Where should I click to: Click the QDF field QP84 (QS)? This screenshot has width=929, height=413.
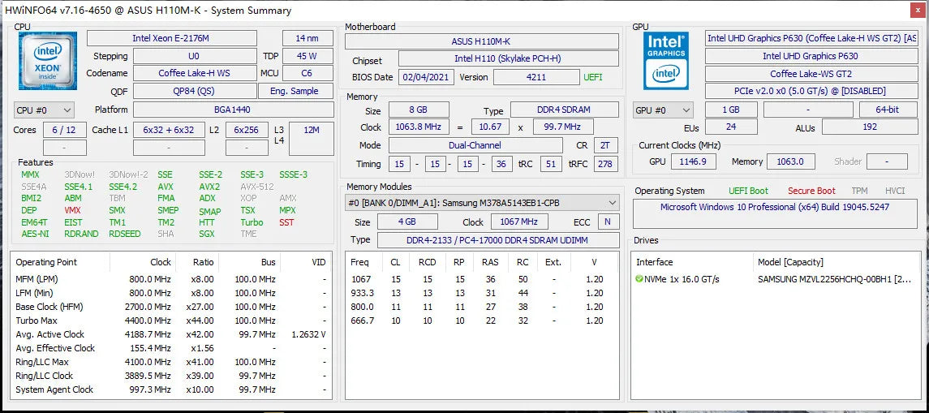195,91
